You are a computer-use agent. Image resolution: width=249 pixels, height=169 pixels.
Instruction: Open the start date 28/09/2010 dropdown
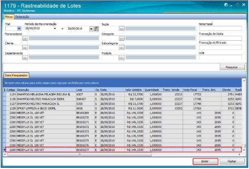[x=55, y=29]
